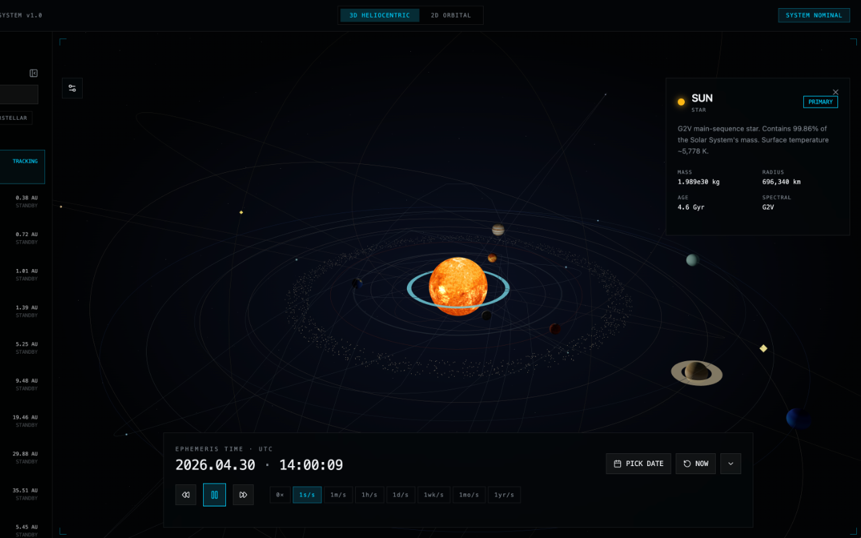Select the dark planet below the Sun

click(486, 315)
